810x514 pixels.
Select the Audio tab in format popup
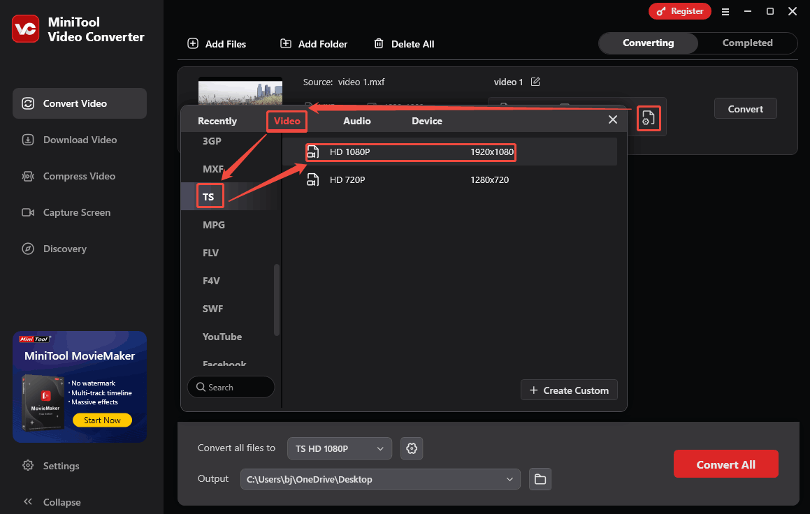[357, 121]
